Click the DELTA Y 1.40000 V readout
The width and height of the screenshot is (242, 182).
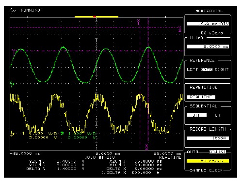click(x=55, y=169)
